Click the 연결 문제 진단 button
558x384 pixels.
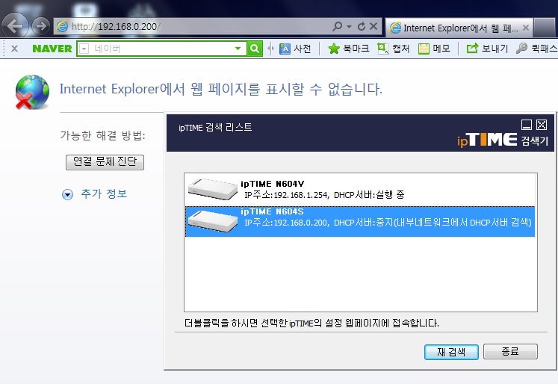coord(105,162)
